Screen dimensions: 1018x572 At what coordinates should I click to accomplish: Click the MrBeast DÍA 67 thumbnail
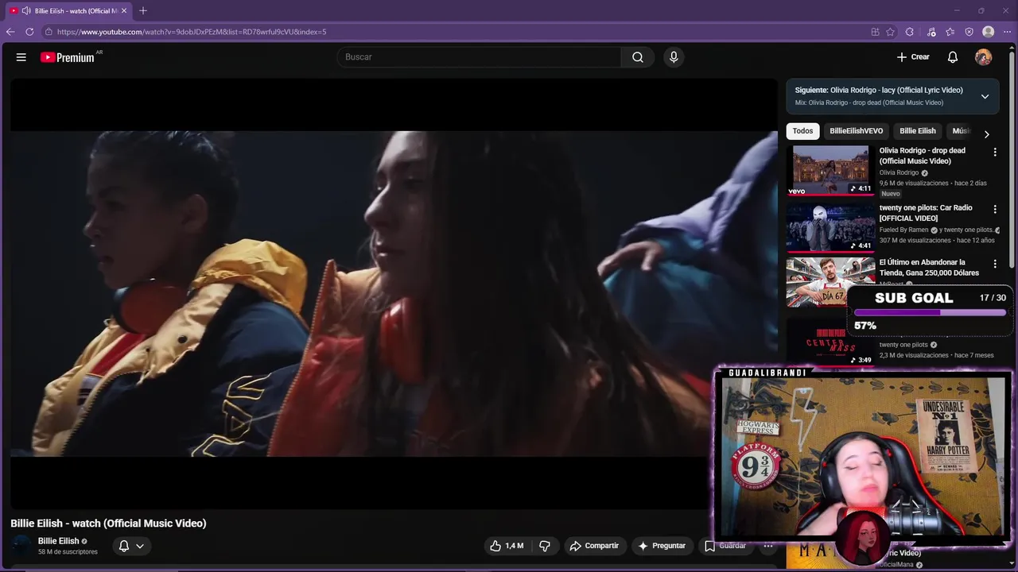(x=830, y=282)
